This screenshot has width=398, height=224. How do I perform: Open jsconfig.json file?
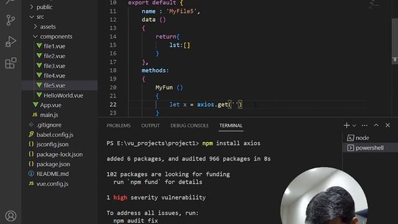point(52,144)
